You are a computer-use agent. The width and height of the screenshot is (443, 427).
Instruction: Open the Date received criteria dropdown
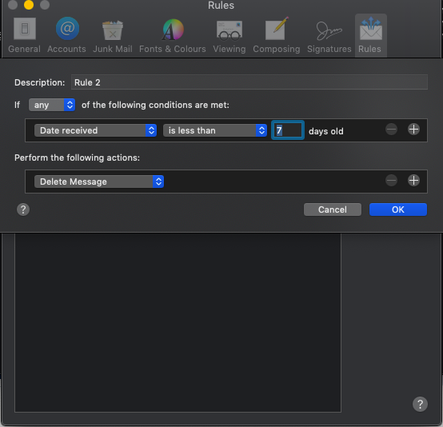[x=95, y=130]
